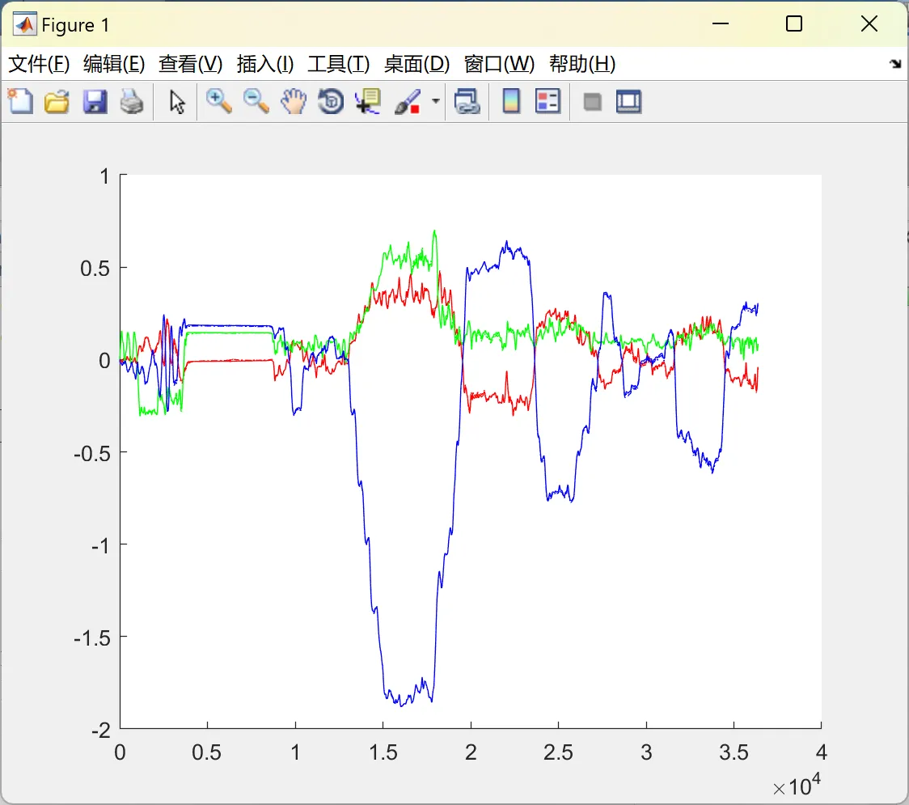
Task: Expand the Brush color dropdown arrow
Action: tap(435, 101)
